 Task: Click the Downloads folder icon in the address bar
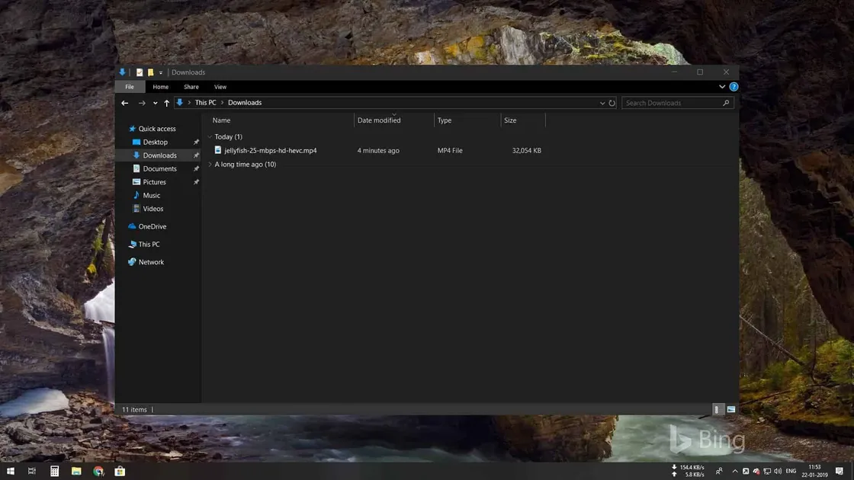pos(180,102)
